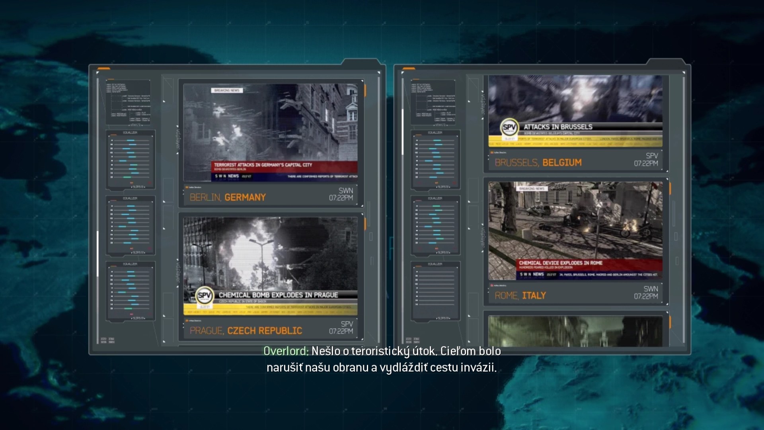
Task: Open the Rome chemical device video feed
Action: coord(575,231)
